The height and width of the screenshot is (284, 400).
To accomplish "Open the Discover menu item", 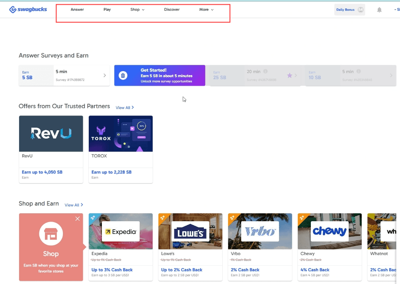I will point(172,10).
